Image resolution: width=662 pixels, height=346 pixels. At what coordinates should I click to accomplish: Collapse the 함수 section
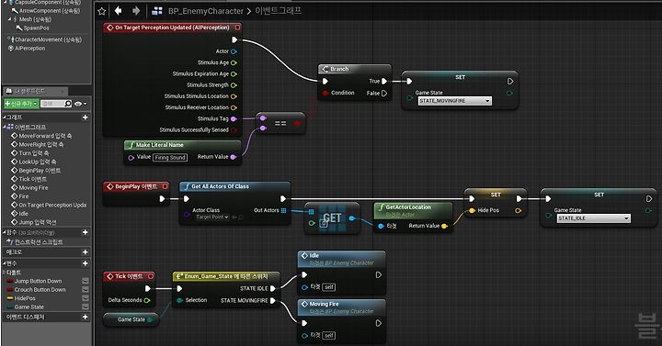(x=5, y=232)
